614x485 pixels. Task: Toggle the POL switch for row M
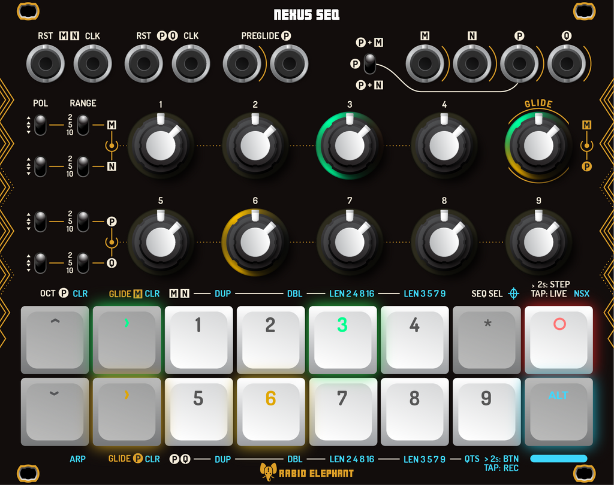40,125
